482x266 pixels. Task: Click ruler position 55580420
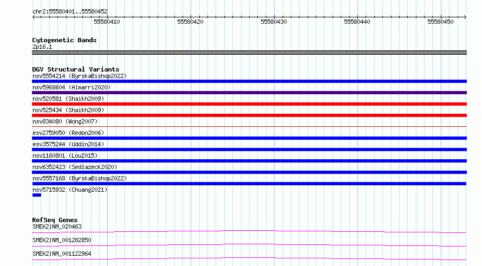pyautogui.click(x=190, y=22)
